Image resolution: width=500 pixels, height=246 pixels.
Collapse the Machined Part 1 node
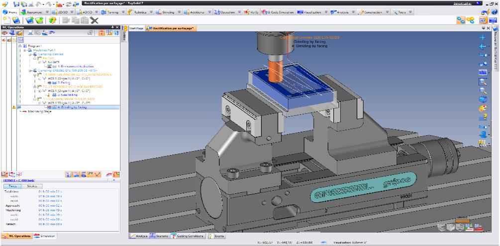pyautogui.click(x=24, y=50)
